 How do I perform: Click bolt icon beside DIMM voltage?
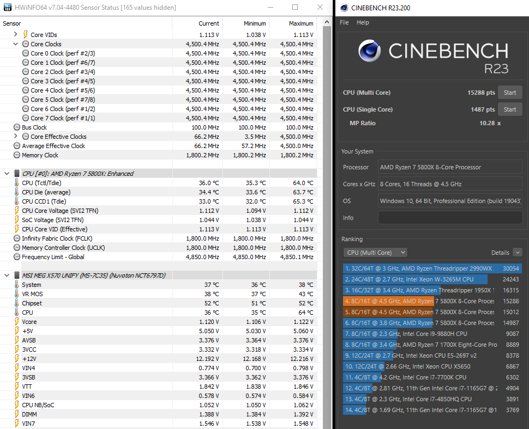click(16, 414)
